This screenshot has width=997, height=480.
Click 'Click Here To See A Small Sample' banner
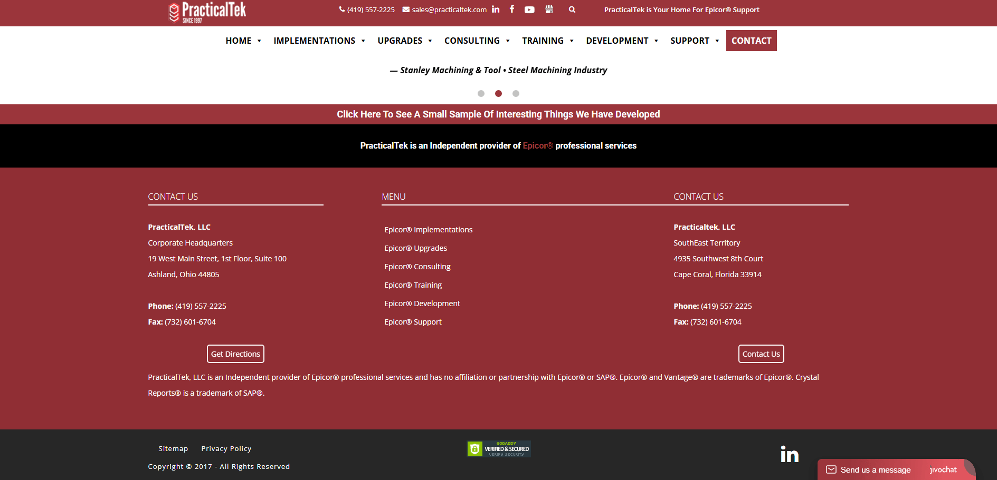(498, 114)
